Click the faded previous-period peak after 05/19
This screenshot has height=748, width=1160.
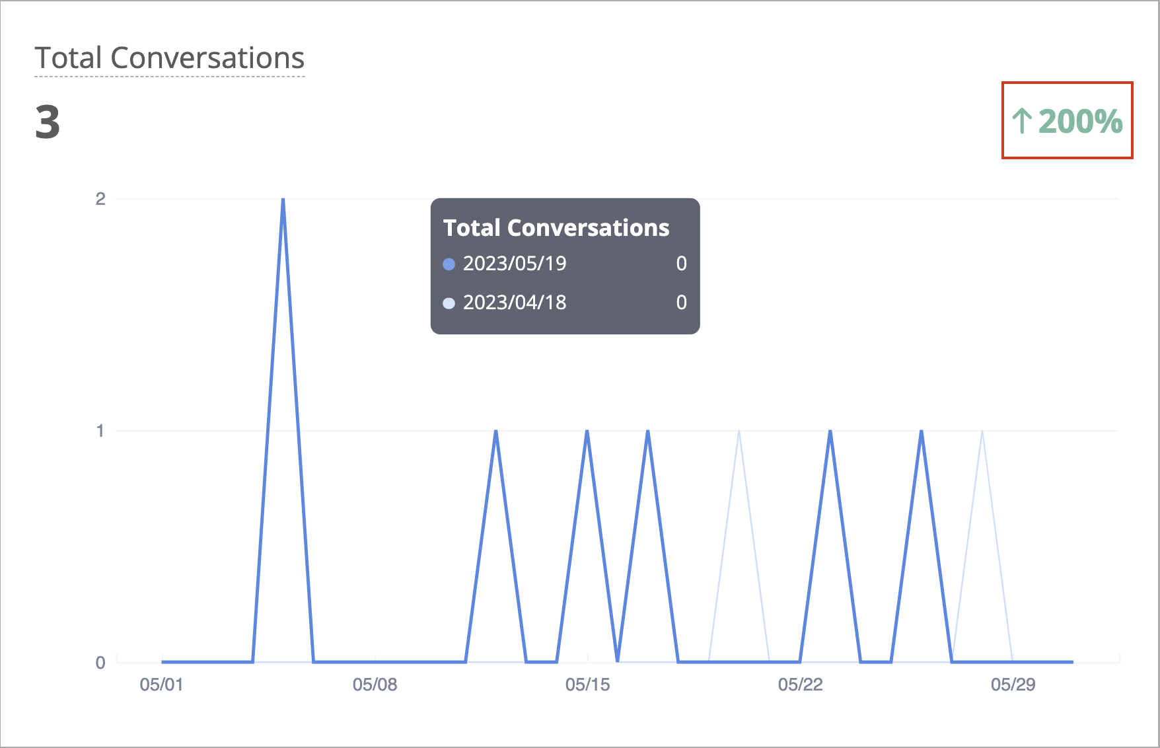coord(739,431)
